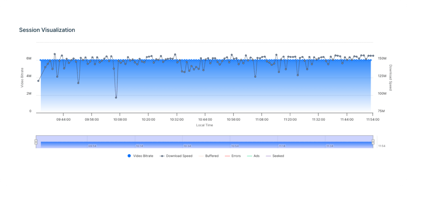This screenshot has width=436, height=214.
Task: Click the 11:54:00 x-axis label
Action: pos(372,119)
